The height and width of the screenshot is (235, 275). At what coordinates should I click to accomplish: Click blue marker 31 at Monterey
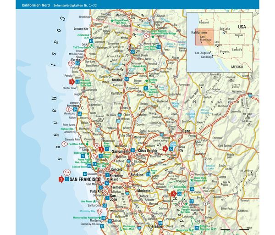(104, 218)
